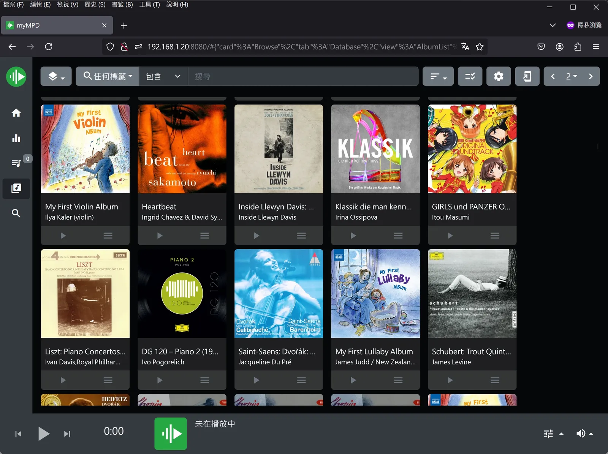Viewport: 608px width, 454px height.
Task: Play Liszt: Piano Concertos album
Action: click(63, 380)
